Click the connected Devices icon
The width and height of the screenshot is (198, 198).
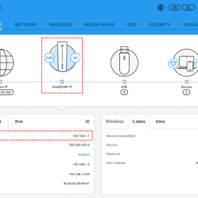point(186,62)
